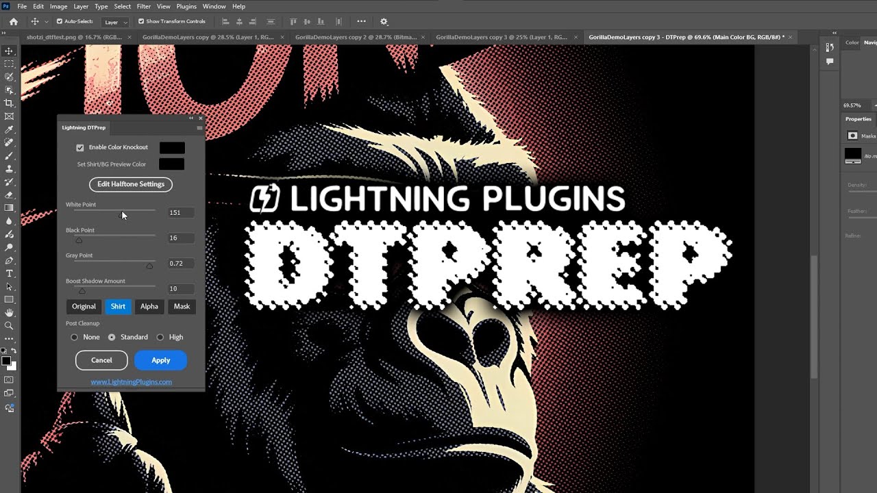Screen dimensions: 877x493
Task: Click the Black Point value field
Action: point(181,238)
